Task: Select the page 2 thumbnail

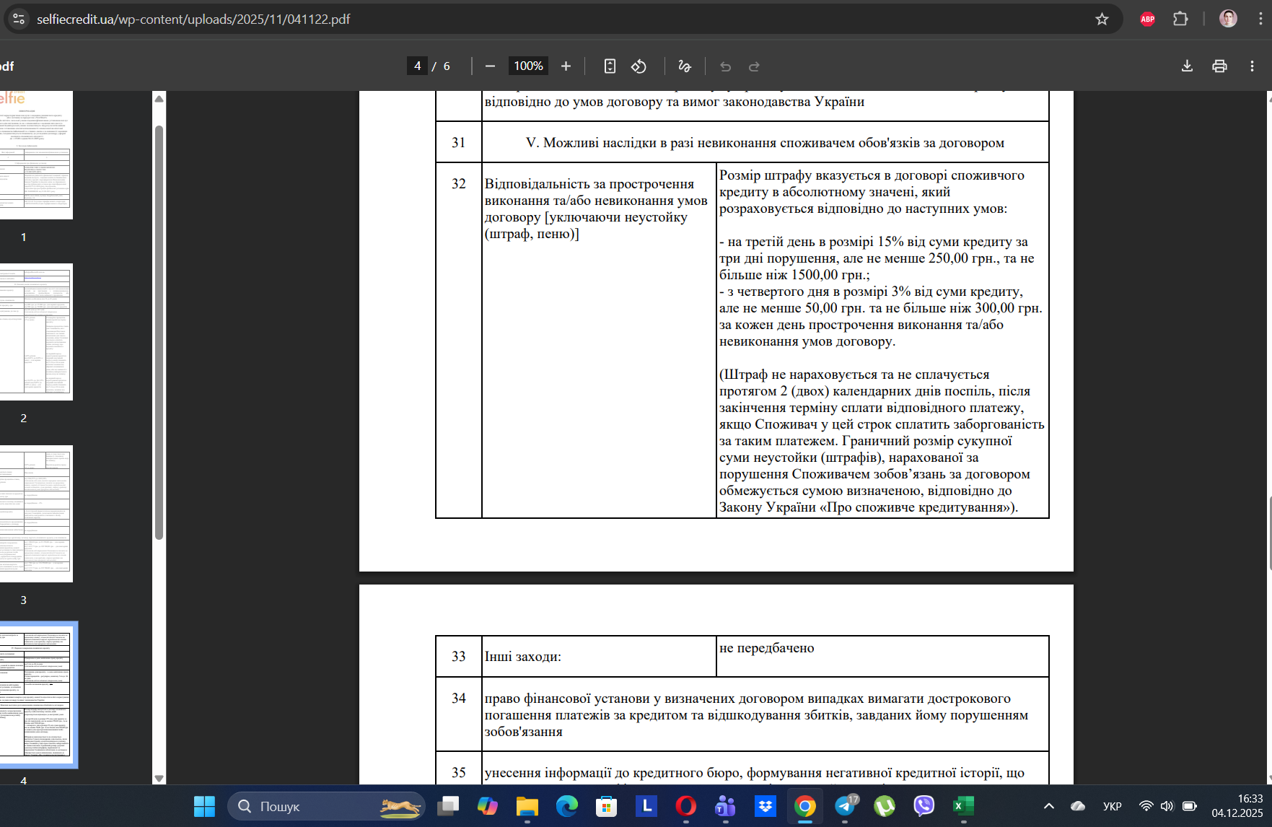Action: 36,332
